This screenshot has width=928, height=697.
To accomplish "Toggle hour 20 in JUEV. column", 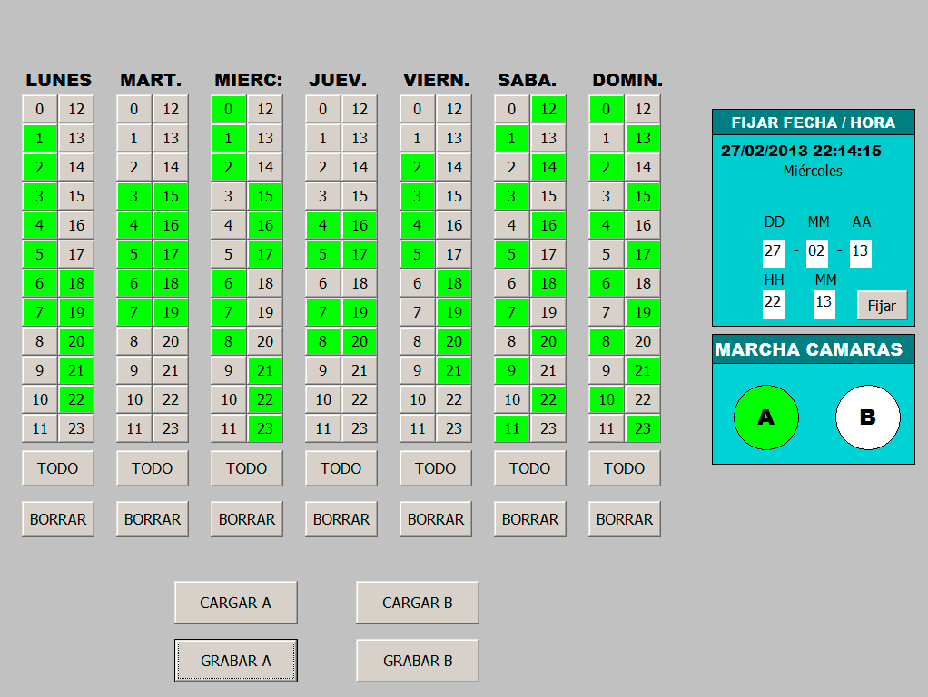I will (360, 341).
